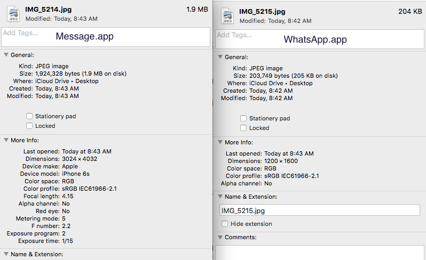Select Metering mode value 5
426x260 pixels.
[64, 218]
